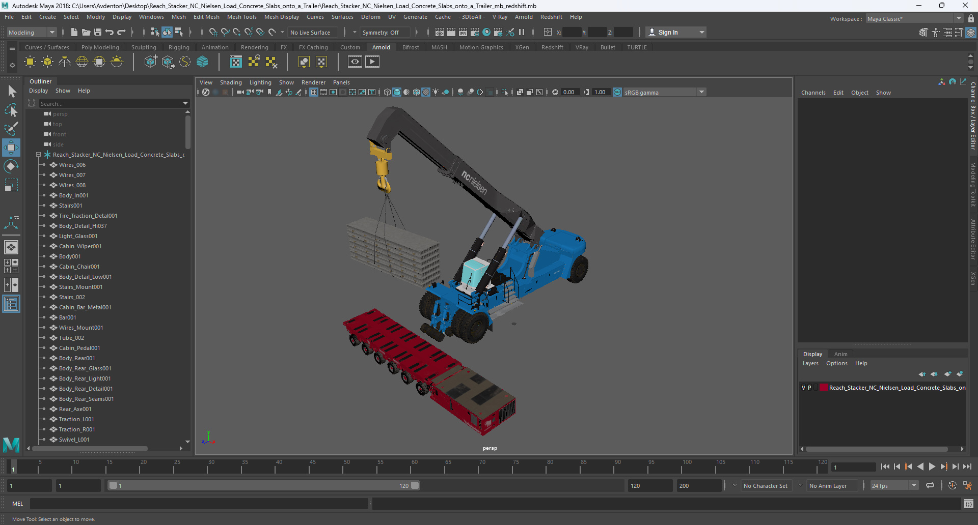Toggle layer visibility V box
The width and height of the screenshot is (978, 525).
coord(804,388)
